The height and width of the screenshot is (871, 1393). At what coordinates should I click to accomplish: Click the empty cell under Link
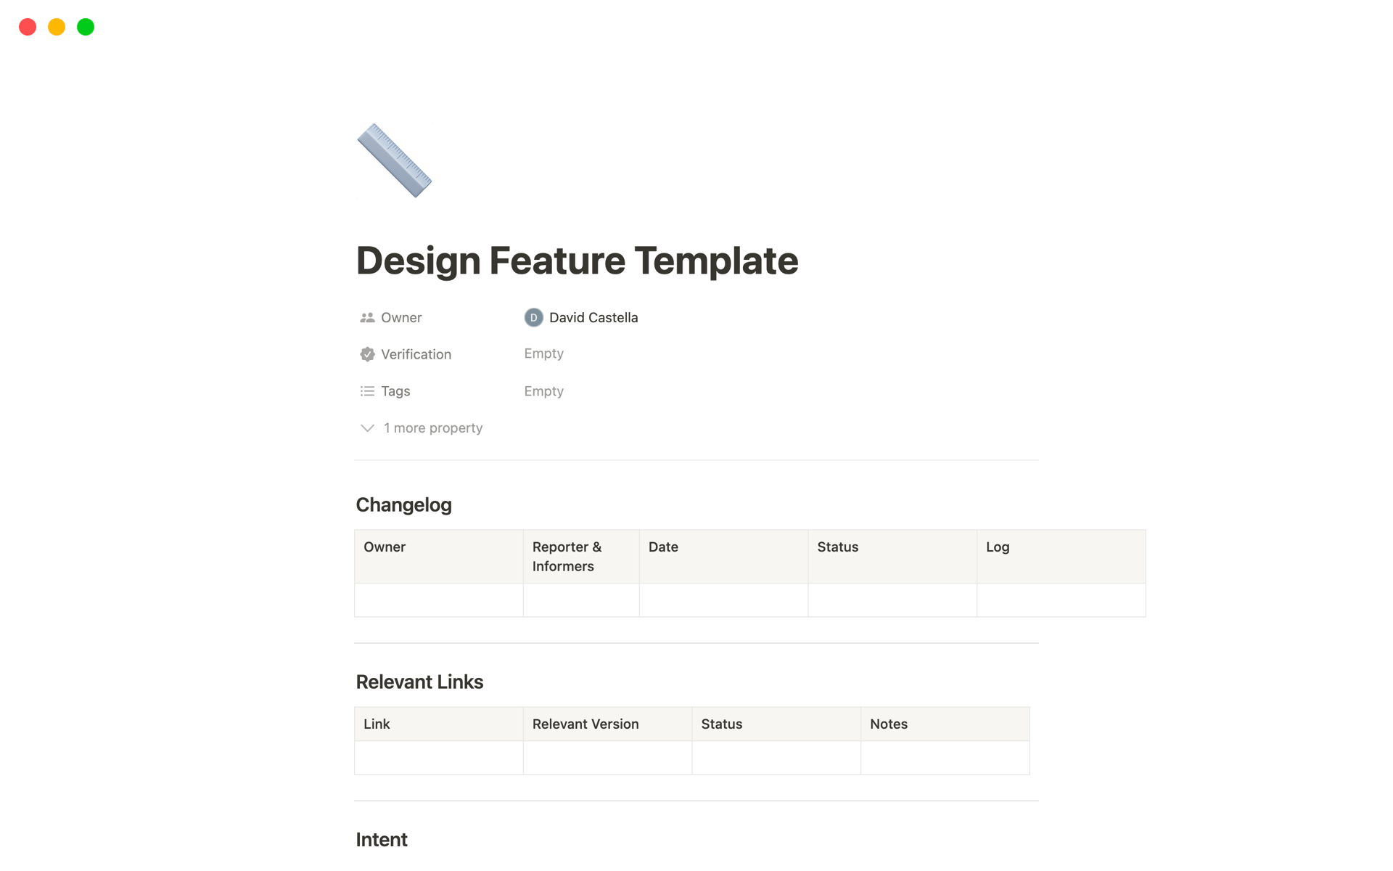tap(438, 758)
